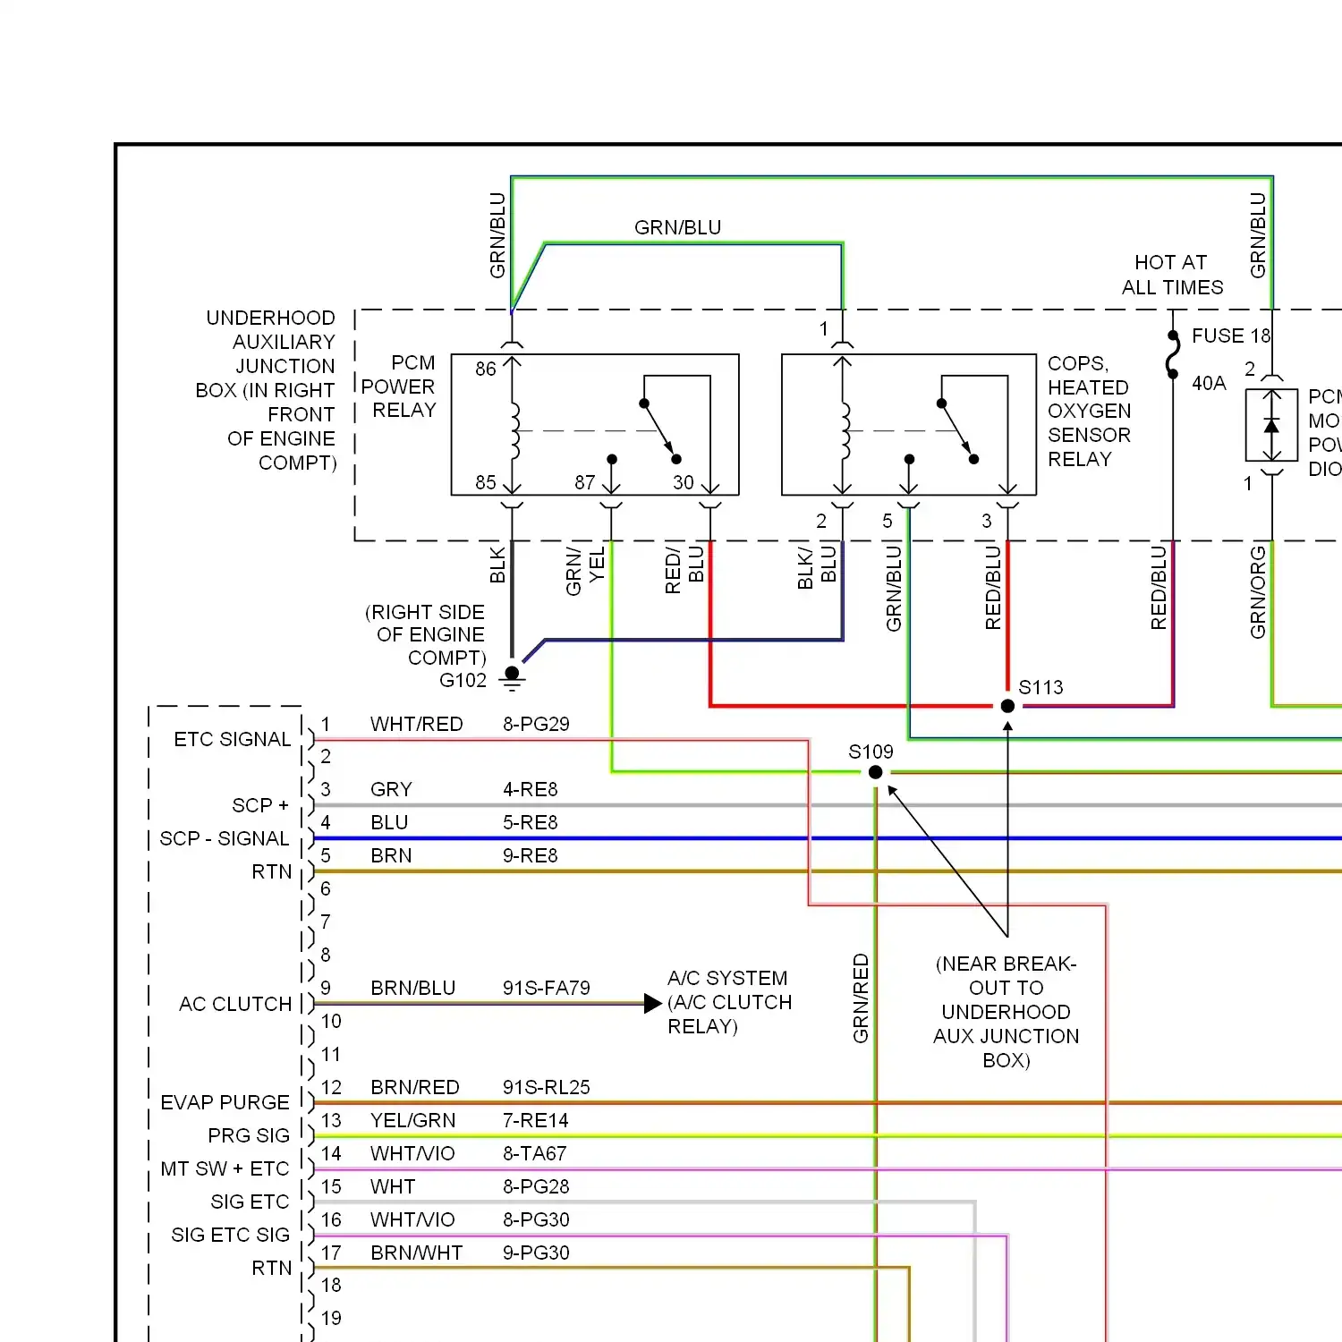Click the BRN wire color on pin 5
Image resolution: width=1342 pixels, height=1342 pixels.
392,855
